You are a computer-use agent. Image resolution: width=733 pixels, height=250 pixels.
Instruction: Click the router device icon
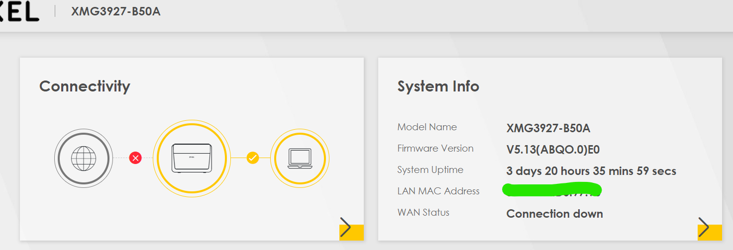(191, 158)
